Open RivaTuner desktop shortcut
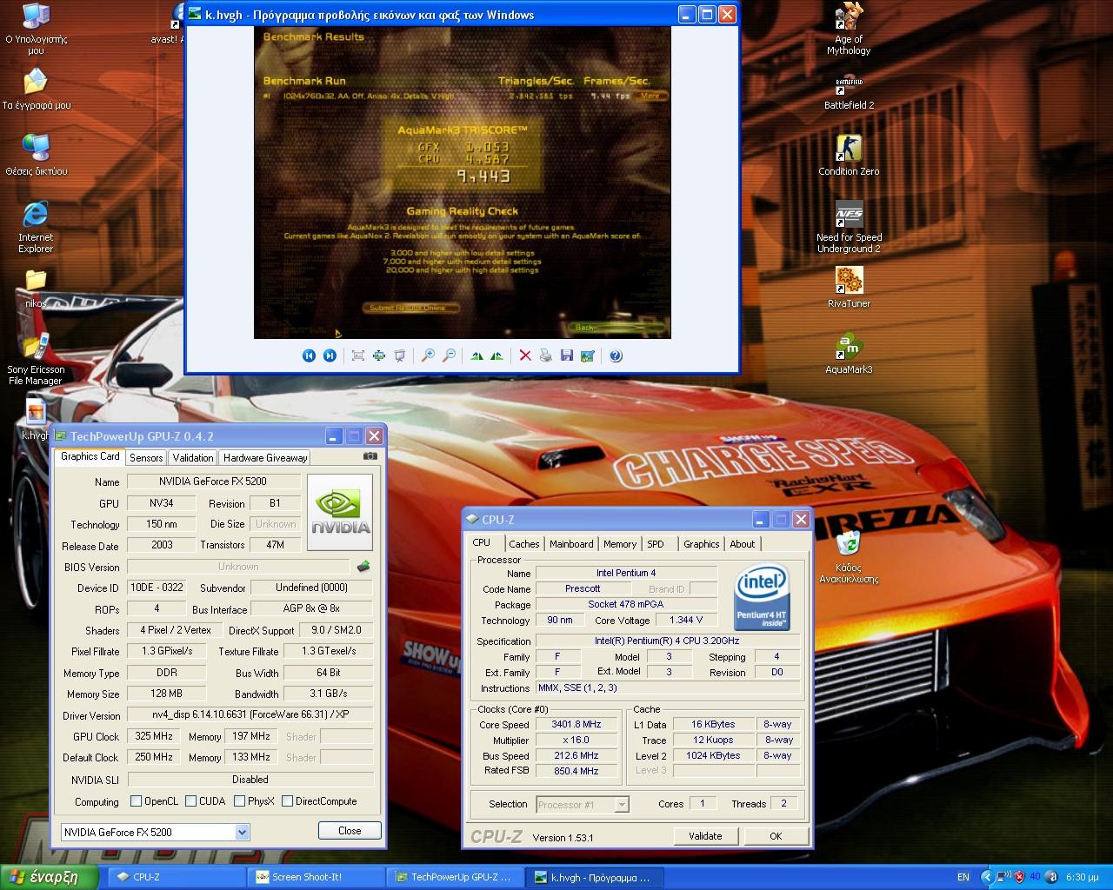This screenshot has height=890, width=1113. tap(849, 288)
